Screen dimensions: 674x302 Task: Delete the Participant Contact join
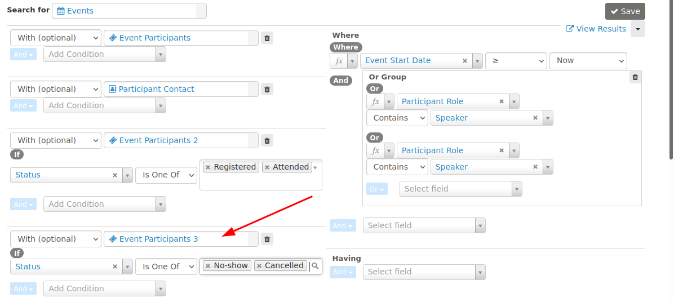pyautogui.click(x=267, y=90)
